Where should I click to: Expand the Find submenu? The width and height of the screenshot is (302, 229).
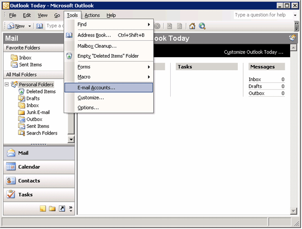(x=149, y=24)
